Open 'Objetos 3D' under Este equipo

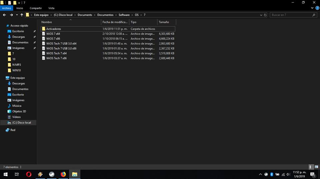point(17,112)
